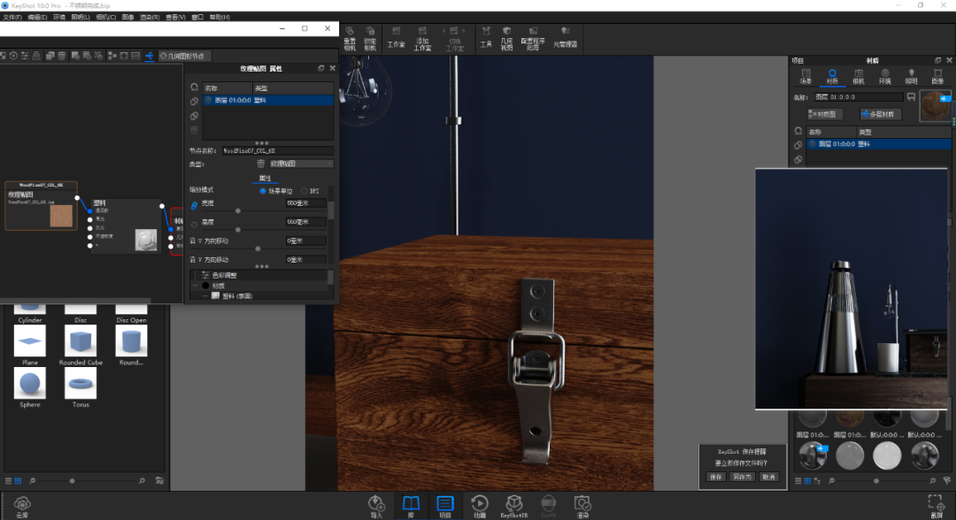Screen dimensions: 956x520
Task: Open the 几何视图 geometry view icon
Action: point(506,38)
